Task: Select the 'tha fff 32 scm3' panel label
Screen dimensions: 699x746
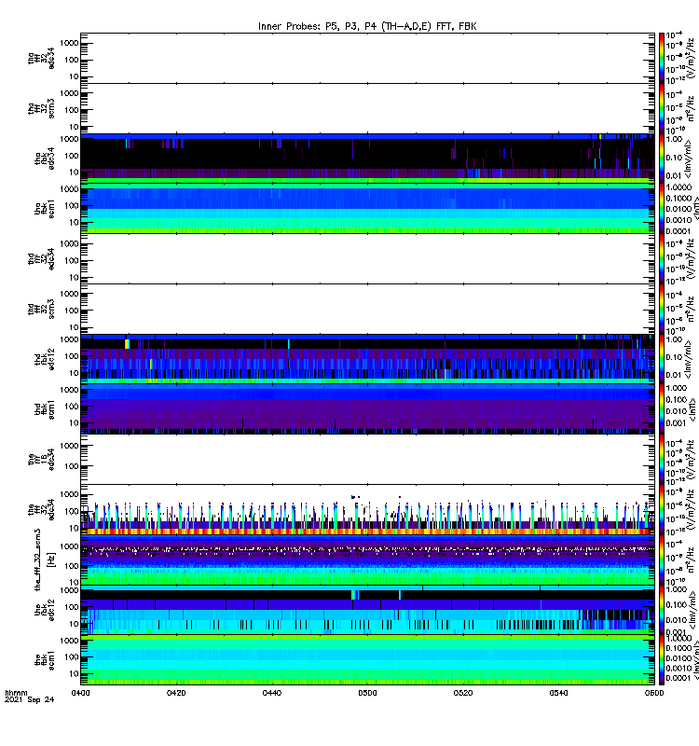Action: [x=41, y=108]
